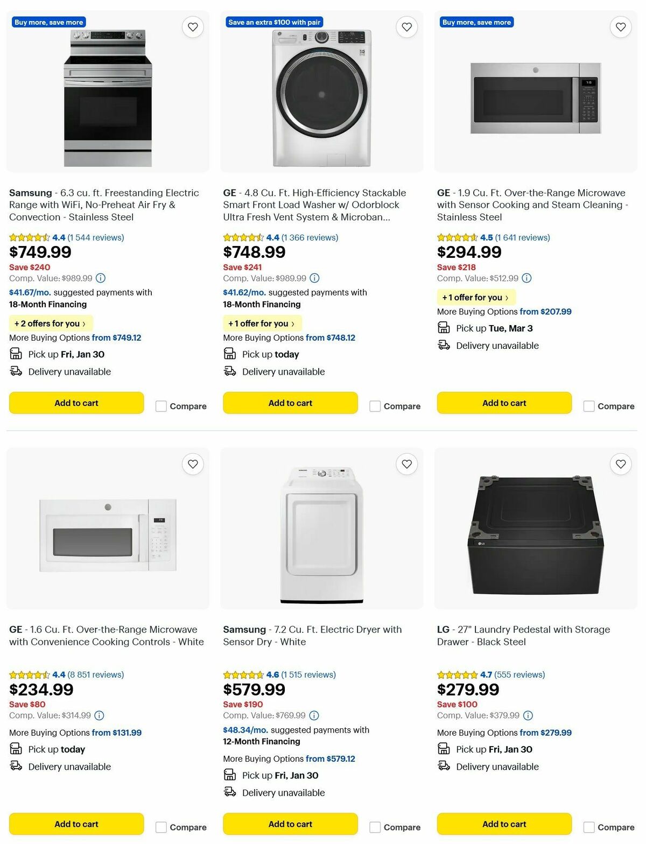The width and height of the screenshot is (646, 844).
Task: Click the star rating on Samsung electric range
Action: (x=30, y=237)
